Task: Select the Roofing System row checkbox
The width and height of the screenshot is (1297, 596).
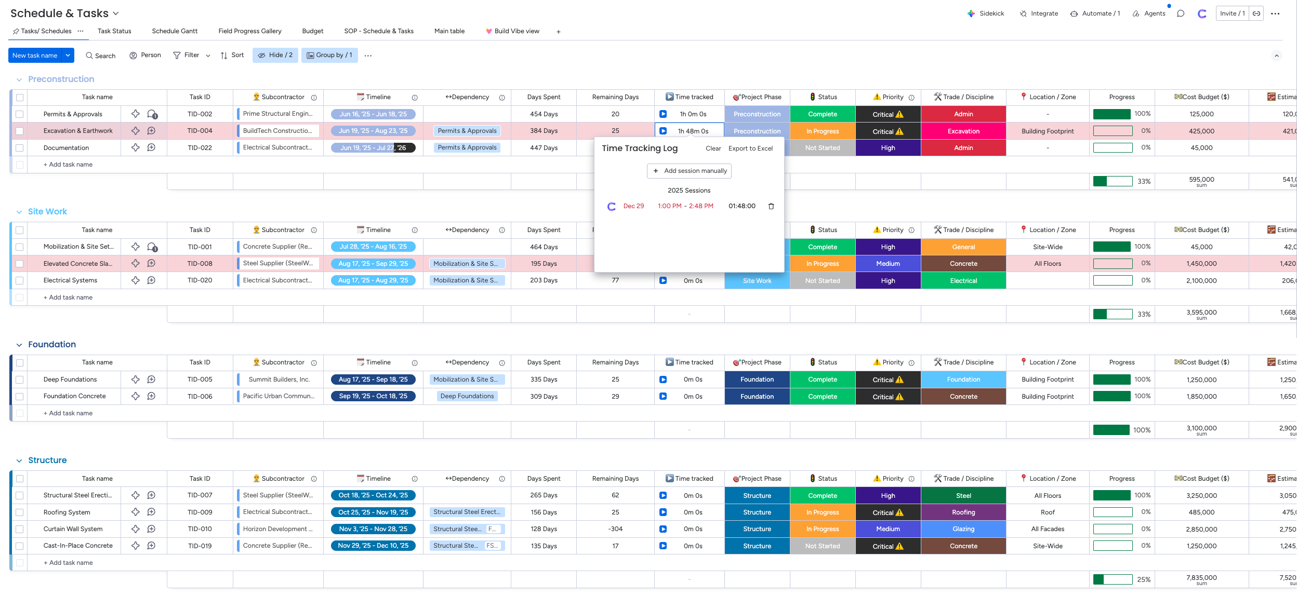Action: pos(20,512)
